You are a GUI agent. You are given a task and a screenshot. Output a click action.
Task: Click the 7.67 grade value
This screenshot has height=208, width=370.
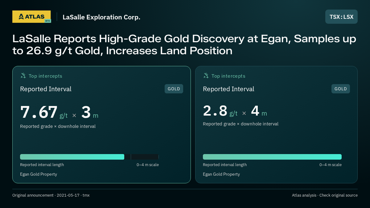coord(39,112)
